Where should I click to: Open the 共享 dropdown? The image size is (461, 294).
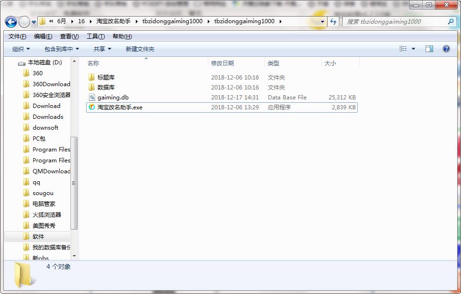102,49
